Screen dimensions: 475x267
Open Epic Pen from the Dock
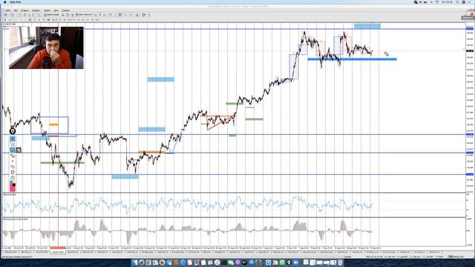click(289, 262)
